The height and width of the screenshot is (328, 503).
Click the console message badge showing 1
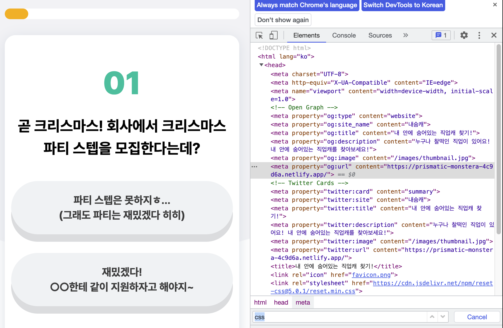click(x=441, y=35)
